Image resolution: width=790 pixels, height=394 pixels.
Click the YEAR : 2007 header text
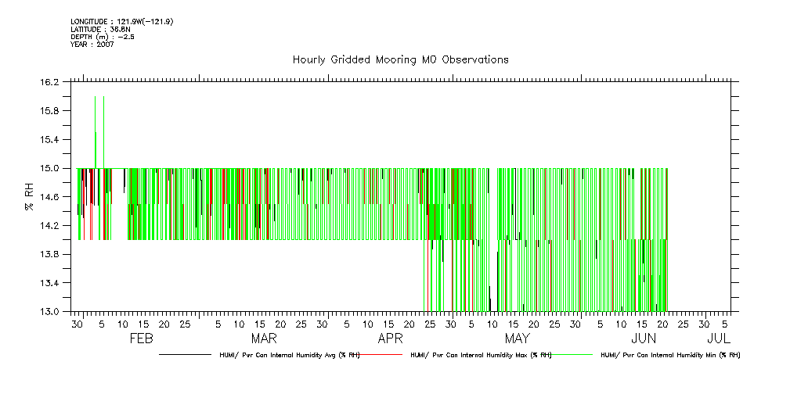[92, 45]
